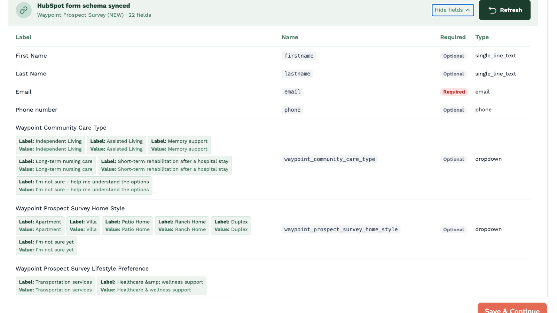Click the Ranch Home option chip

click(182, 226)
